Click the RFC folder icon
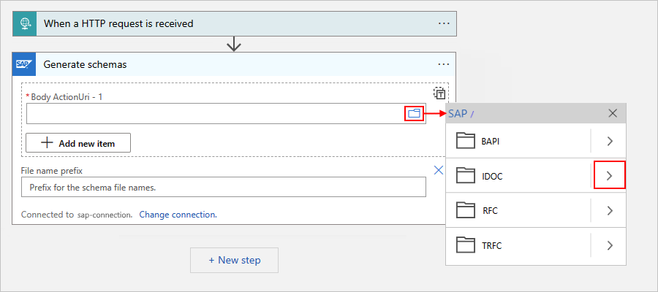The height and width of the screenshot is (292, 658). (x=466, y=211)
